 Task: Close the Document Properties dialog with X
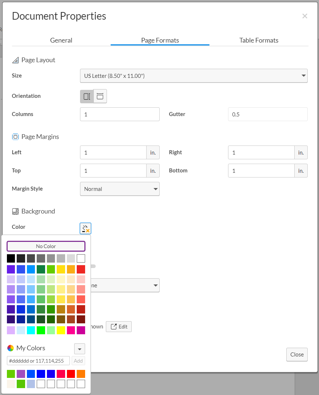[x=305, y=16]
